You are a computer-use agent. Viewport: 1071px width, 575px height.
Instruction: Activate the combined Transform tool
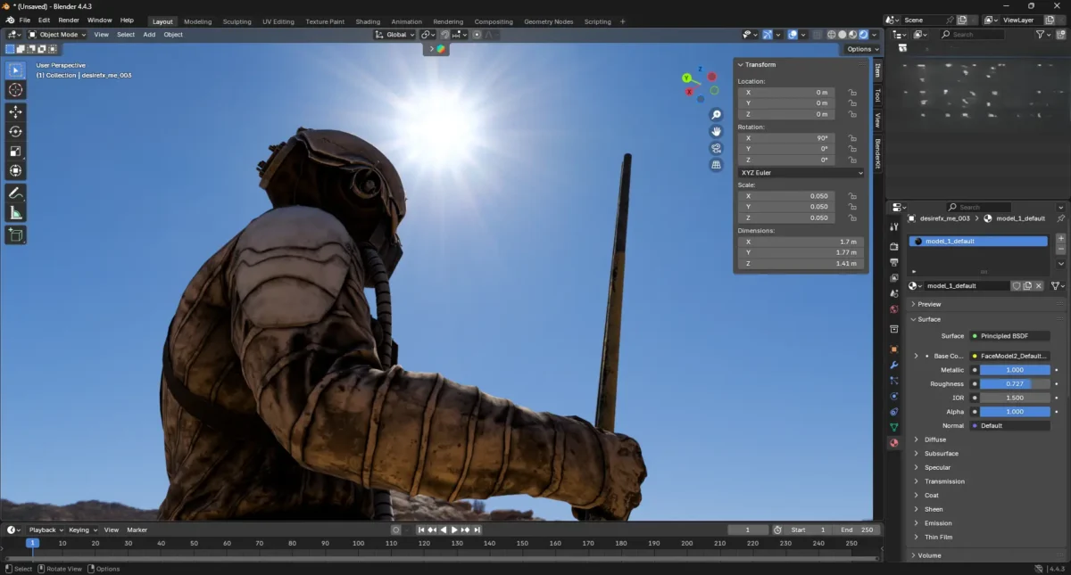pyautogui.click(x=16, y=170)
